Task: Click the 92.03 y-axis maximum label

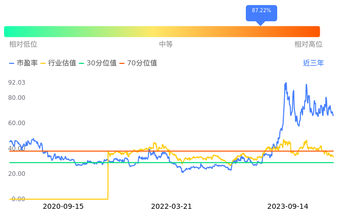Action: tap(17, 83)
